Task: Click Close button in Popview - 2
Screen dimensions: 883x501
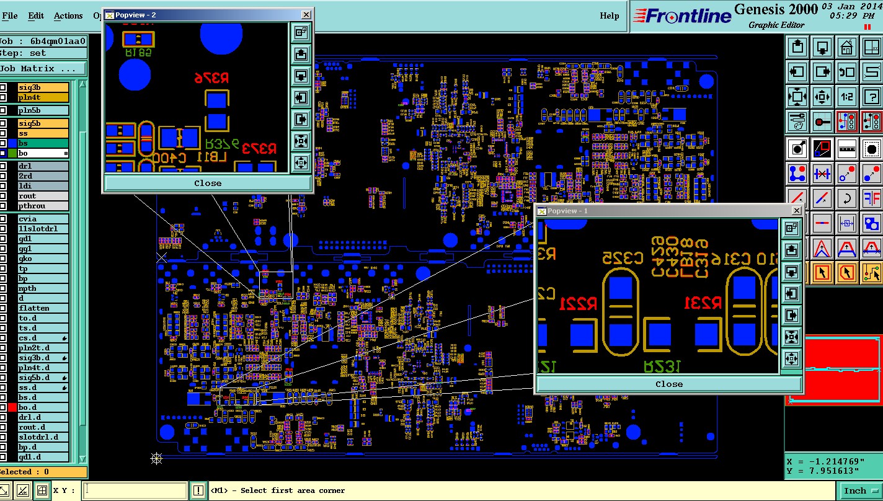Action: 208,183
